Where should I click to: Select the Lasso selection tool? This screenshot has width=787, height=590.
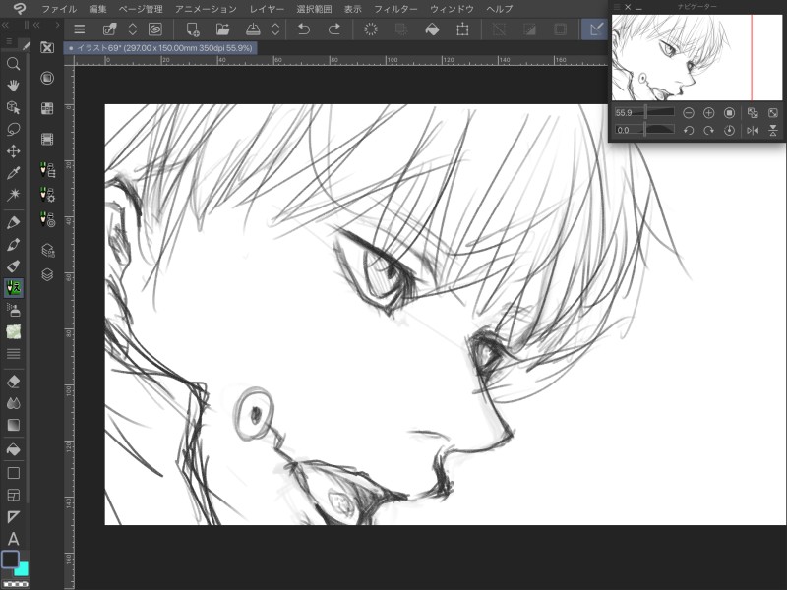(x=13, y=130)
